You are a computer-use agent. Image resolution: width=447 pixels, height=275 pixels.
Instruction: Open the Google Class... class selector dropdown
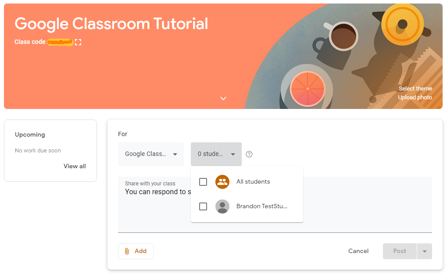tap(151, 154)
